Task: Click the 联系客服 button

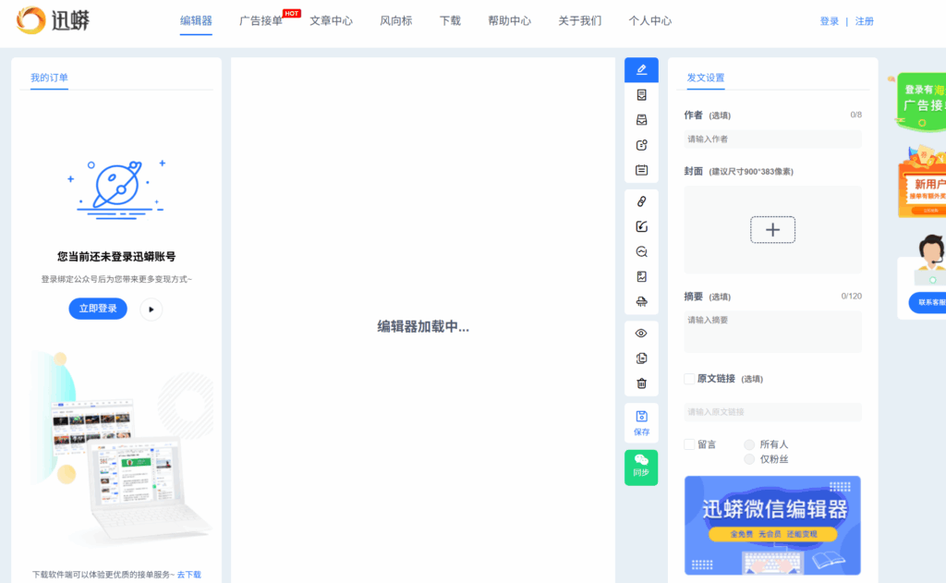Action: 928,302
